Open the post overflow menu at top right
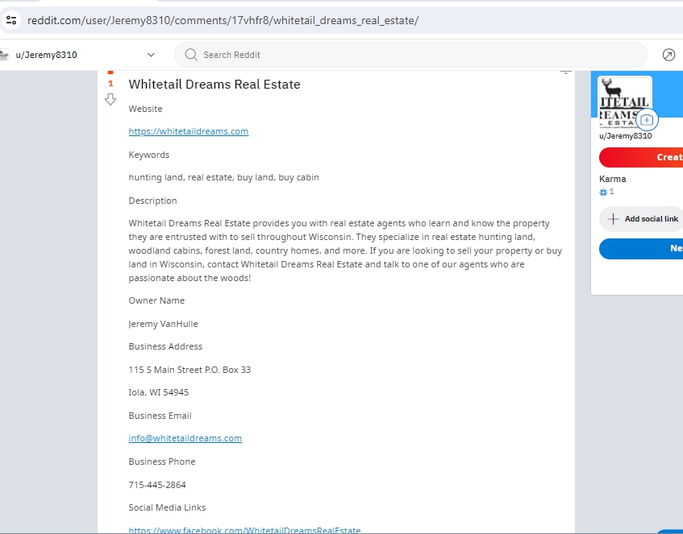Screen dimensions: 683x534 point(565,72)
